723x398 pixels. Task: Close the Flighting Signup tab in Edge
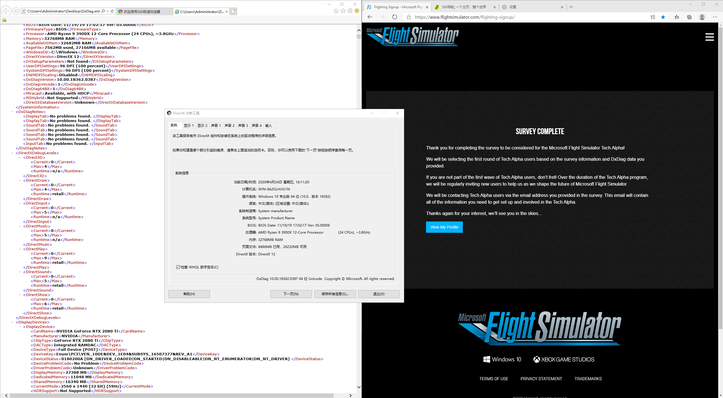click(427, 7)
